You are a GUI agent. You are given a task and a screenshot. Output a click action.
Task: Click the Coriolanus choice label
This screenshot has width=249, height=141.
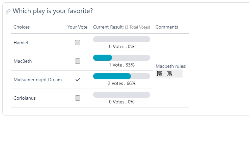(x=25, y=98)
